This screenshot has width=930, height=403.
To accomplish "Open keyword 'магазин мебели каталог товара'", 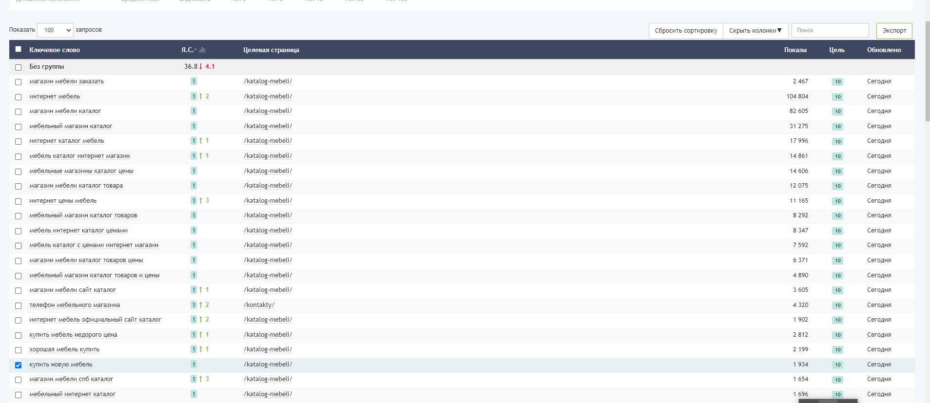I will pos(76,186).
